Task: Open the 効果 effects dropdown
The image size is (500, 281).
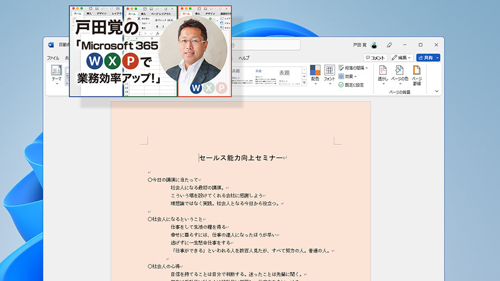Action: (347, 76)
